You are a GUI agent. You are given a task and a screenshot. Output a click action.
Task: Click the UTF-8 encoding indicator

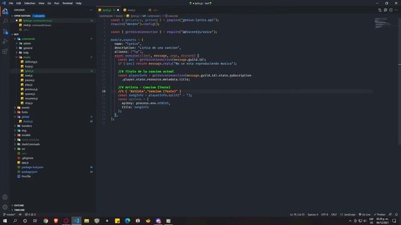pos(325,214)
